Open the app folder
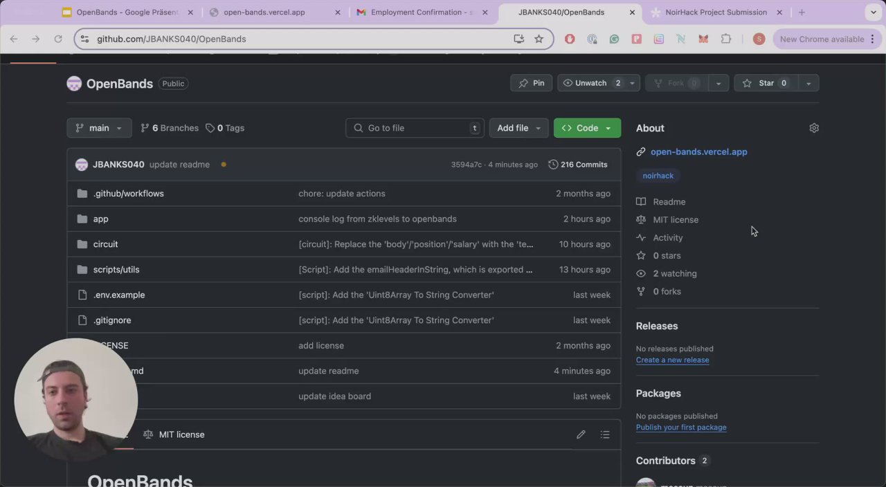The height and width of the screenshot is (487, 886). point(101,219)
